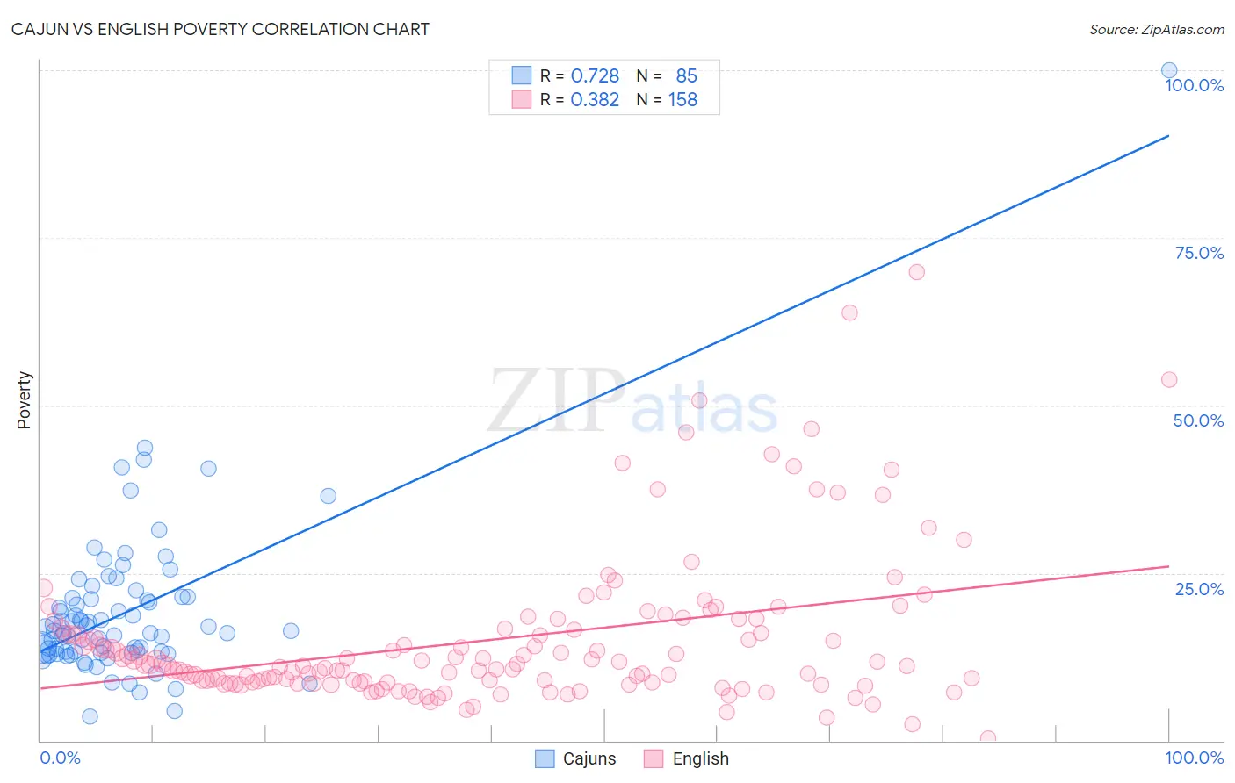Select the blue data point at 100% poverty
Screen dimensions: 1235x783
pyautogui.click(x=1169, y=70)
